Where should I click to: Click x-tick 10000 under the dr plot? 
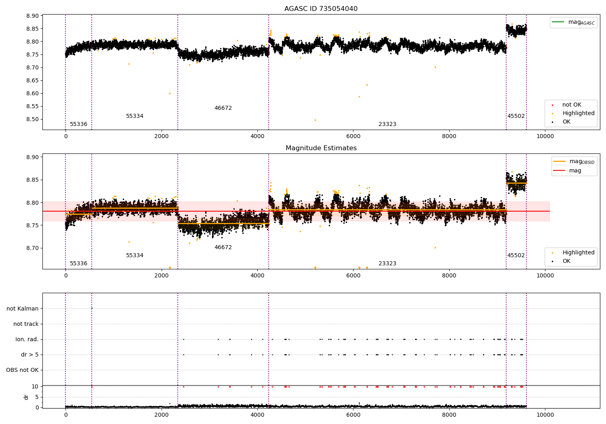point(545,415)
